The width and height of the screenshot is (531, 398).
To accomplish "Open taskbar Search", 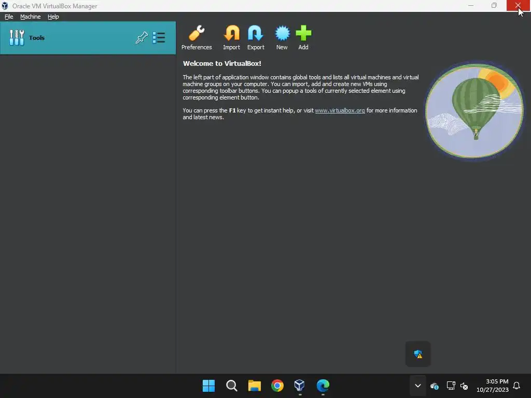I will pyautogui.click(x=232, y=386).
